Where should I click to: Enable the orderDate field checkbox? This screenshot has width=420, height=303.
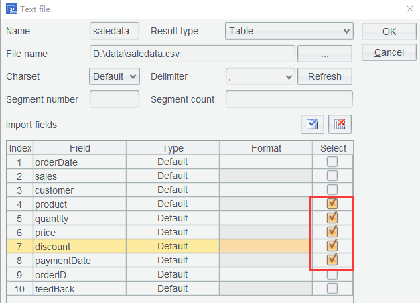click(x=332, y=162)
